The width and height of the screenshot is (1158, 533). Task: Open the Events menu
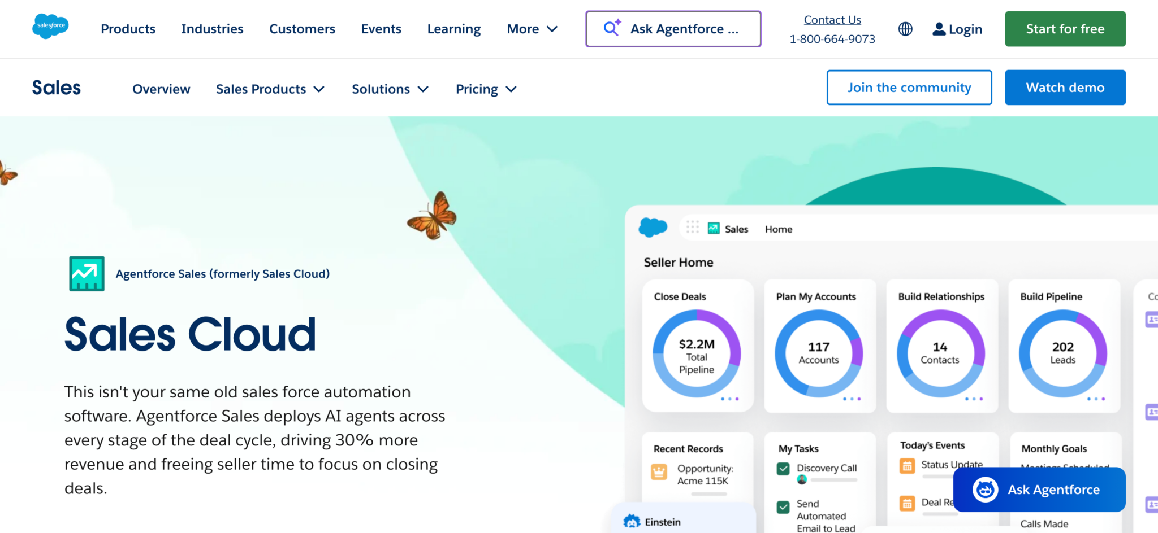[x=381, y=29]
